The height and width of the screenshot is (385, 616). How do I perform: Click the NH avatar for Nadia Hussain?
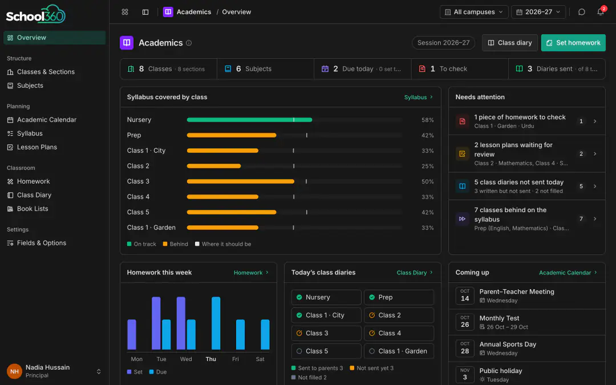pos(14,371)
